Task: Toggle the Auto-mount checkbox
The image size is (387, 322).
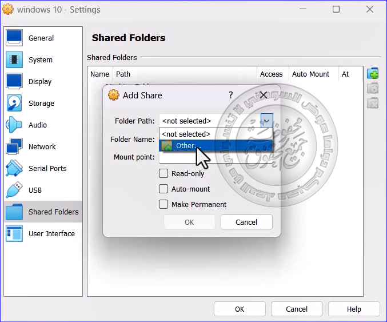Action: pos(163,189)
